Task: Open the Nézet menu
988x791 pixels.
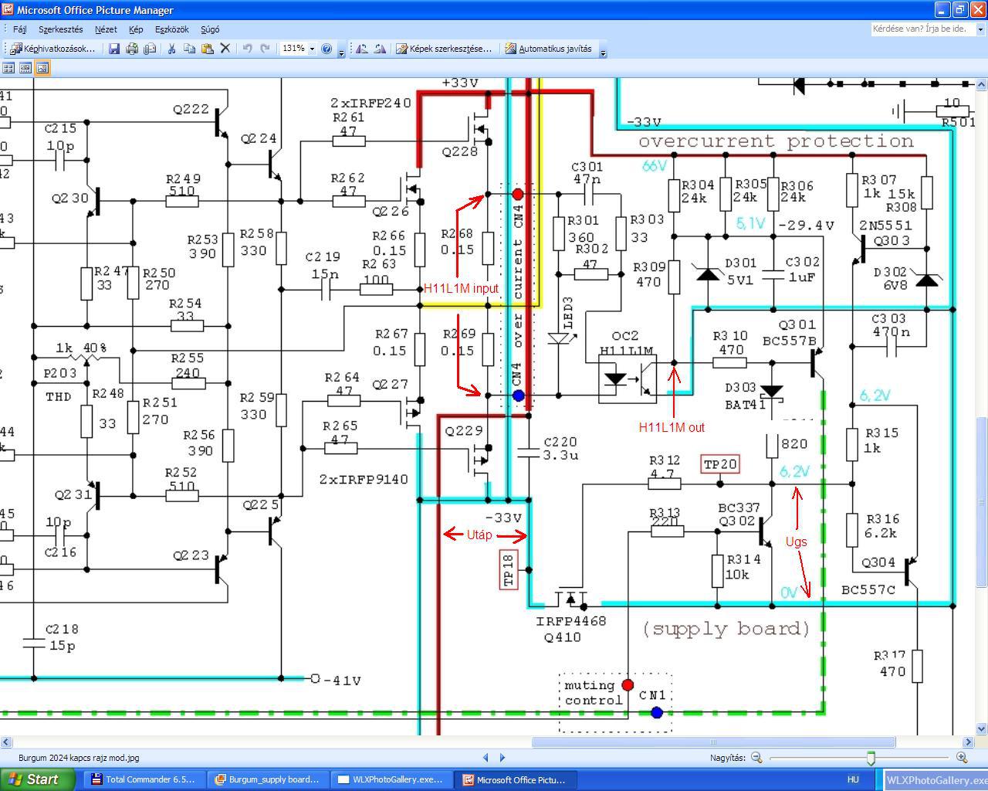Action: click(x=106, y=29)
